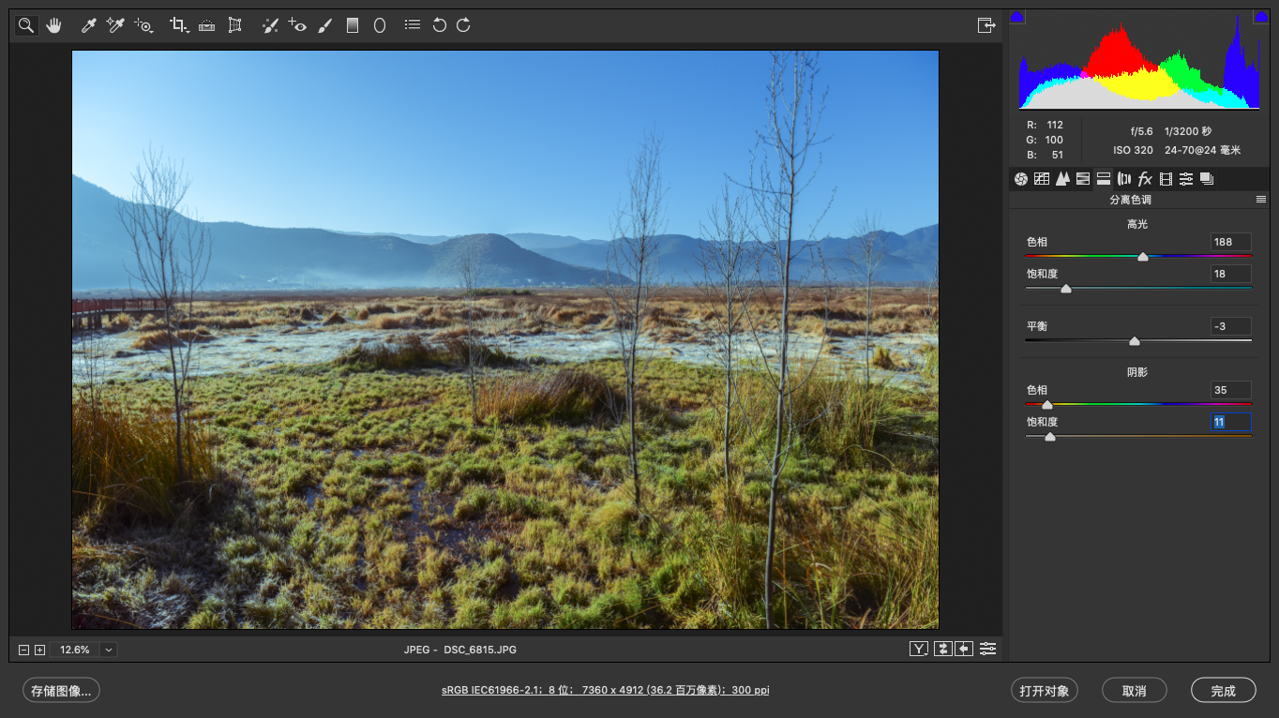
Task: Swap before and after settings
Action: tap(942, 649)
